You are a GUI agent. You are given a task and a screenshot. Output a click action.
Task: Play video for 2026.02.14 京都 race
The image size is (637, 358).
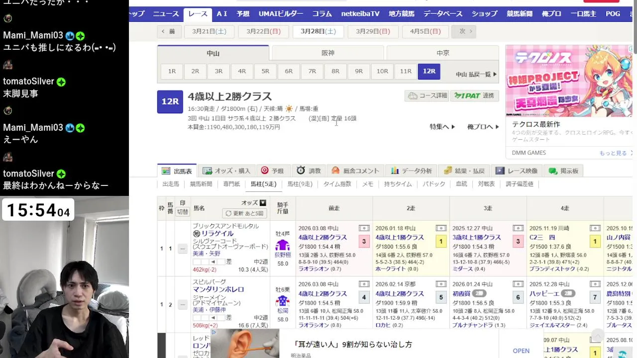click(x=441, y=284)
